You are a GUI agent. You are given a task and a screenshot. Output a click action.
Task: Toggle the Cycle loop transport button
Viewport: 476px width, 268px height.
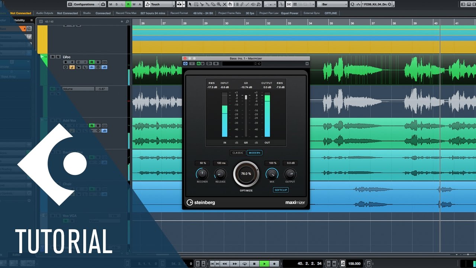click(245, 264)
